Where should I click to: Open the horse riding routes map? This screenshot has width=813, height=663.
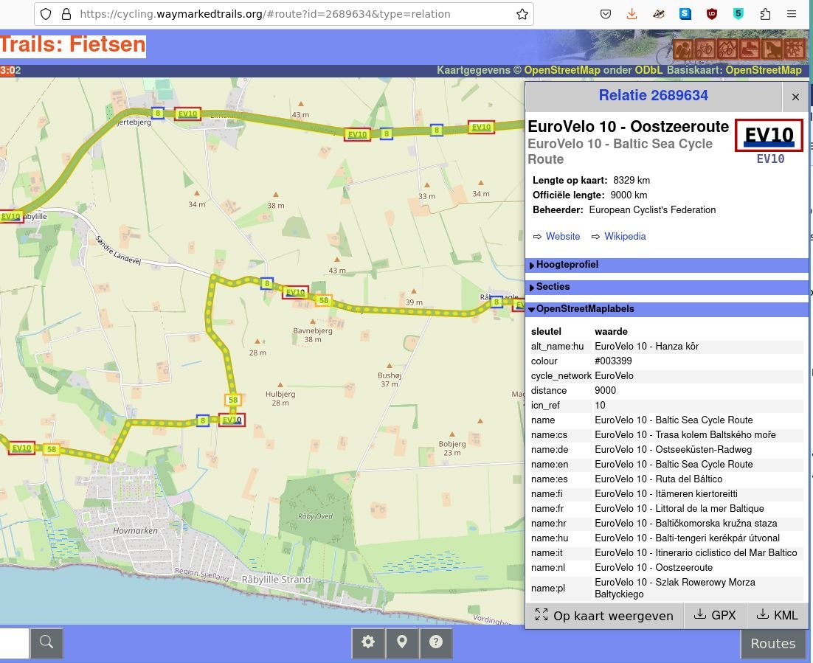(x=772, y=49)
